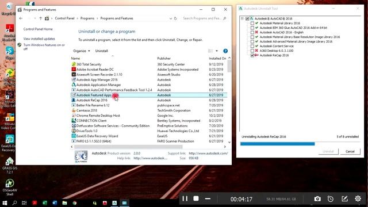
Task: Expand the address bar history dropdown
Action: click(171, 18)
